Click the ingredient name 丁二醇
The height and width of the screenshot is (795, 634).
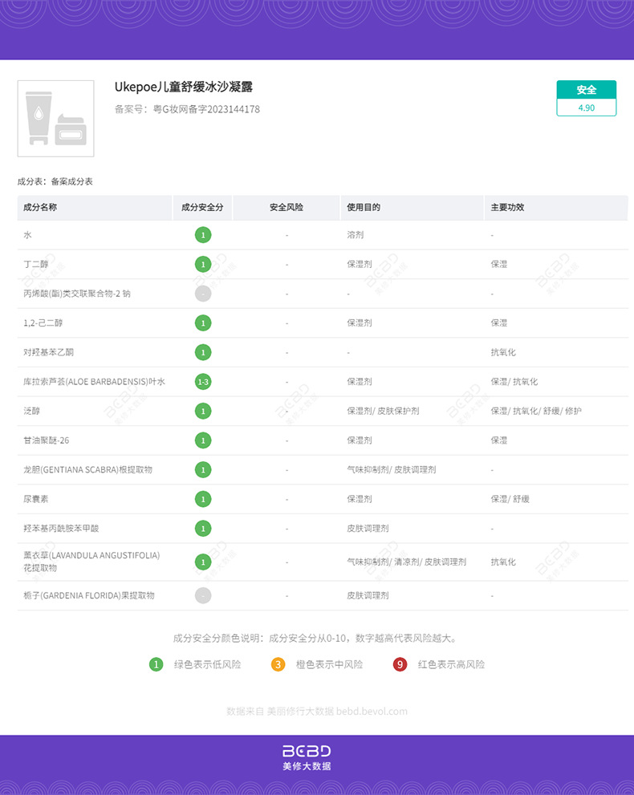point(35,264)
